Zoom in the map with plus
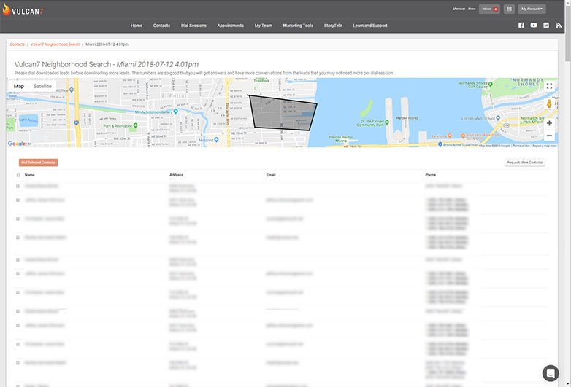The width and height of the screenshot is (571, 387). point(549,123)
